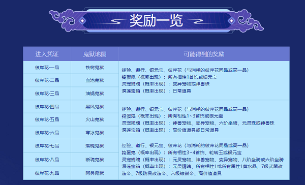Click the 彼岸花·六品 cell
The height and width of the screenshot is (185, 305).
pyautogui.click(x=47, y=133)
